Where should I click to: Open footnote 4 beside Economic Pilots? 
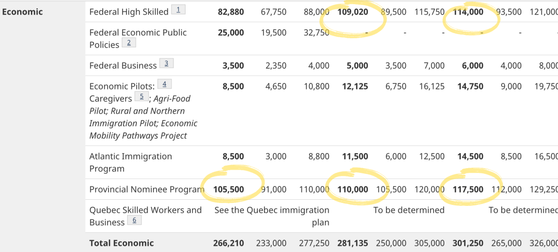click(164, 84)
